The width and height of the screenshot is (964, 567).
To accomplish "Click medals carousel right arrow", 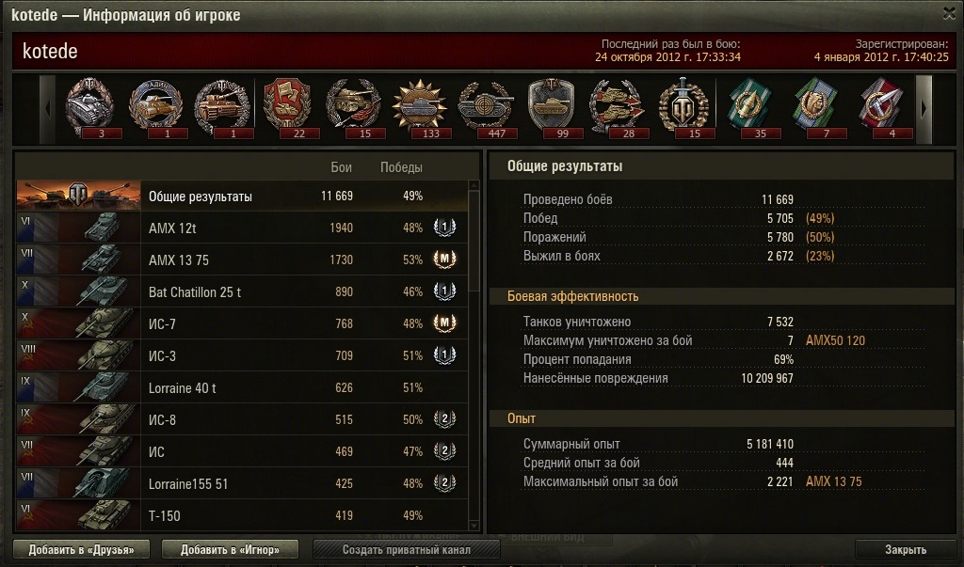I will point(924,109).
